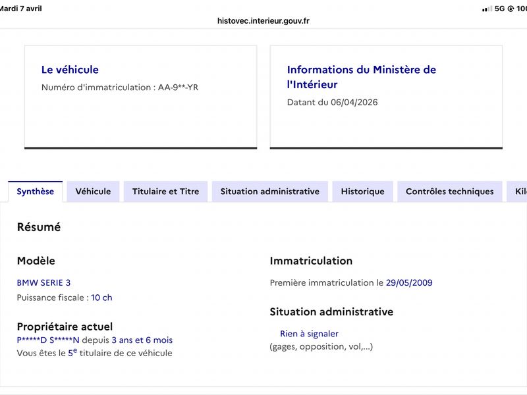
Task: Click the owner name P*****D S*****N
Action: pos(48,340)
